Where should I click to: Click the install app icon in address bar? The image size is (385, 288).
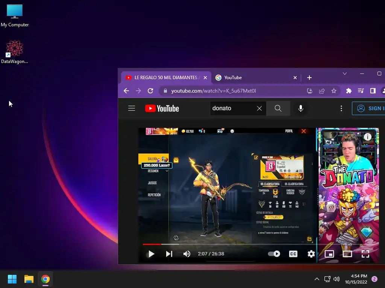[x=310, y=91]
